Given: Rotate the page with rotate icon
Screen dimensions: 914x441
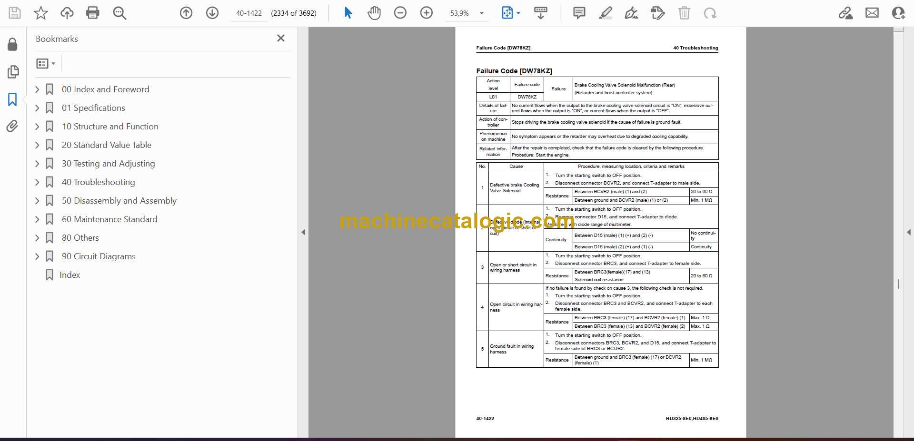Looking at the screenshot, I should (x=710, y=13).
